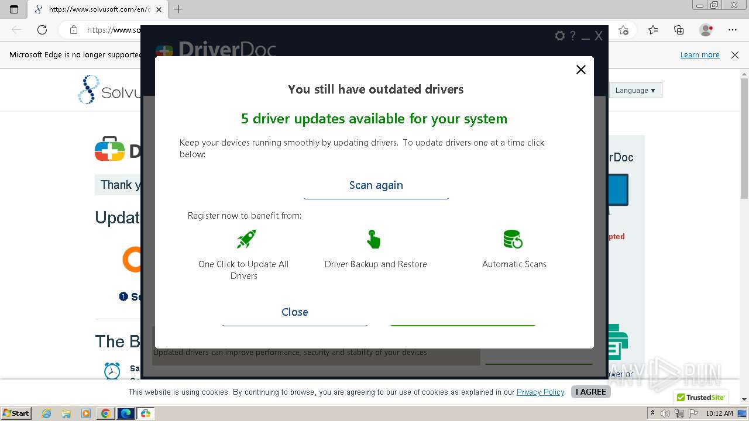The width and height of the screenshot is (749, 421).
Task: Open Edge profile menu
Action: tap(706, 30)
